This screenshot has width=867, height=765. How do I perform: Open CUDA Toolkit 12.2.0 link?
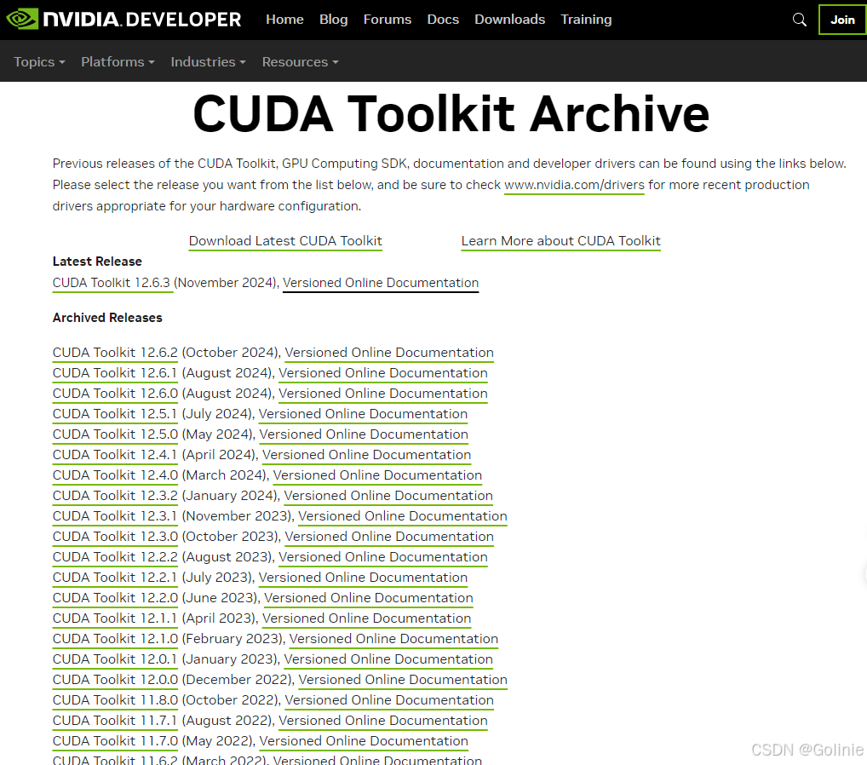tap(115, 598)
